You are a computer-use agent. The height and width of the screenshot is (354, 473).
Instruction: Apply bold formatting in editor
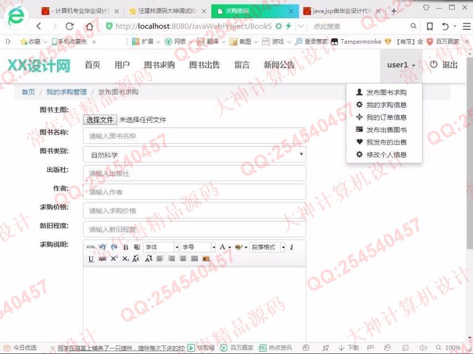click(x=126, y=247)
